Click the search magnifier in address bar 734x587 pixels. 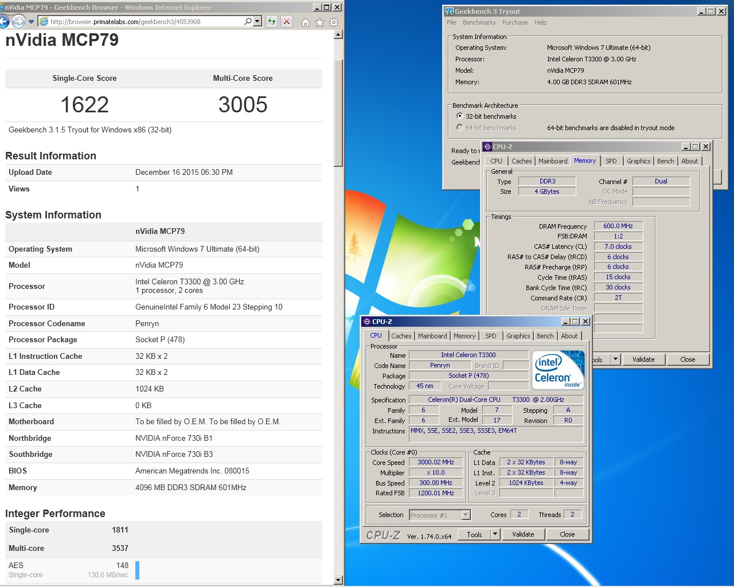(248, 21)
